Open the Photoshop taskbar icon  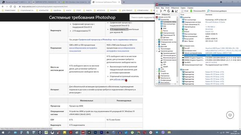(x=95, y=132)
